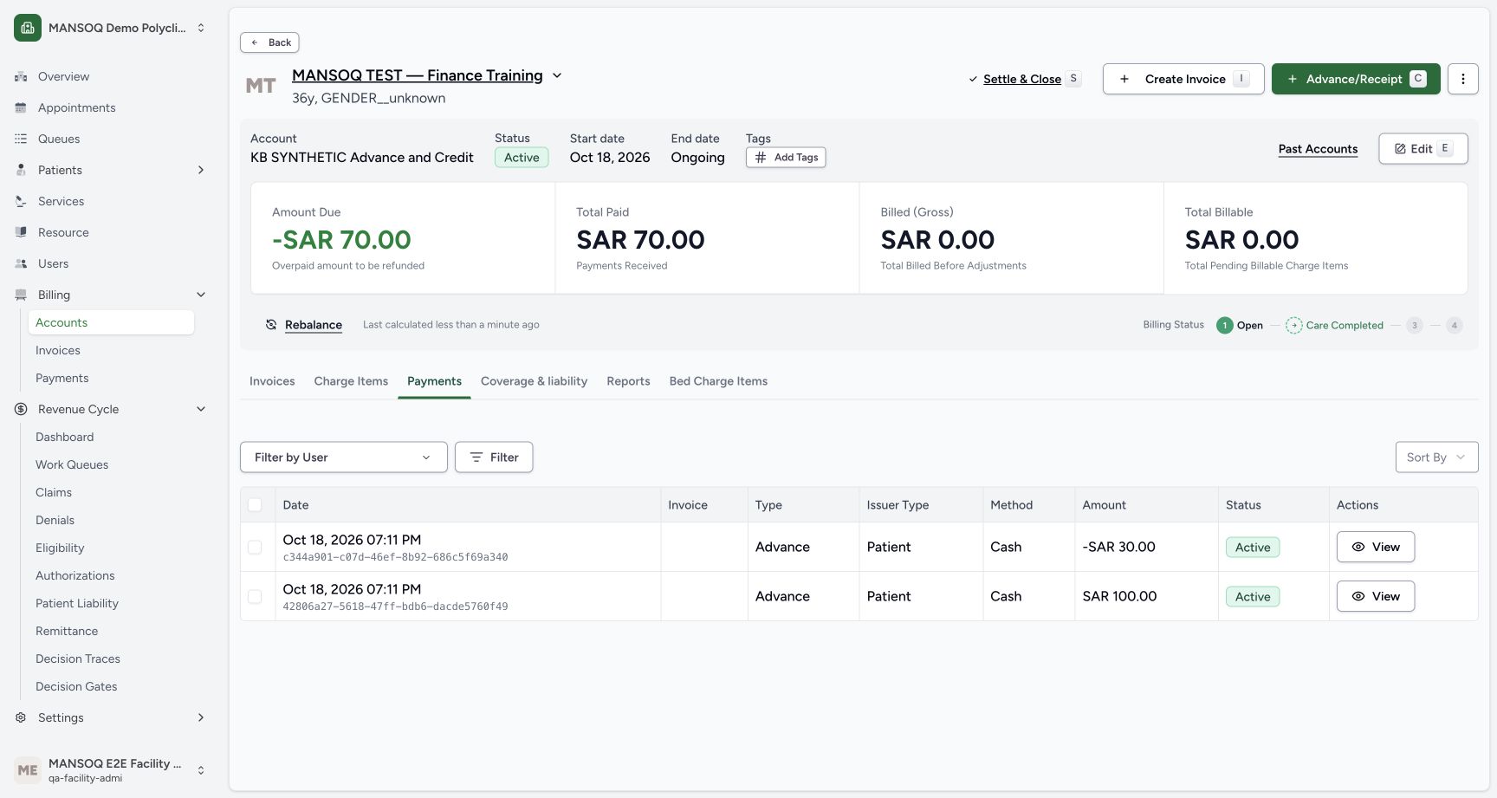Click the Users icon in sidebar
Viewport: 1497px width, 798px height.
[x=21, y=263]
